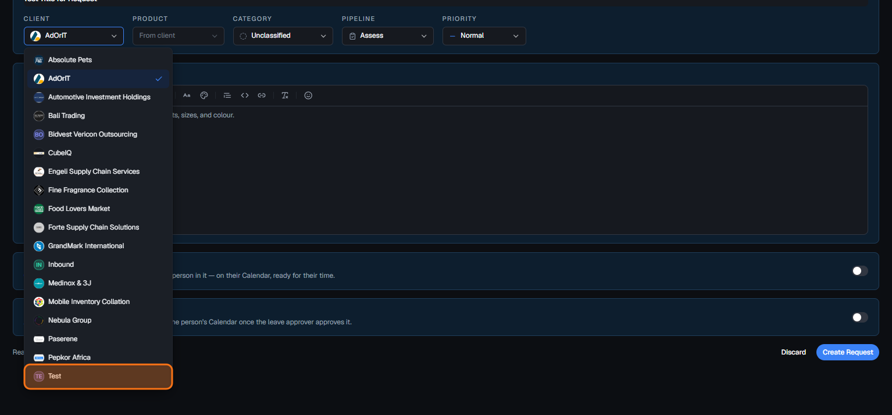Click the insert link chain icon

coord(262,95)
